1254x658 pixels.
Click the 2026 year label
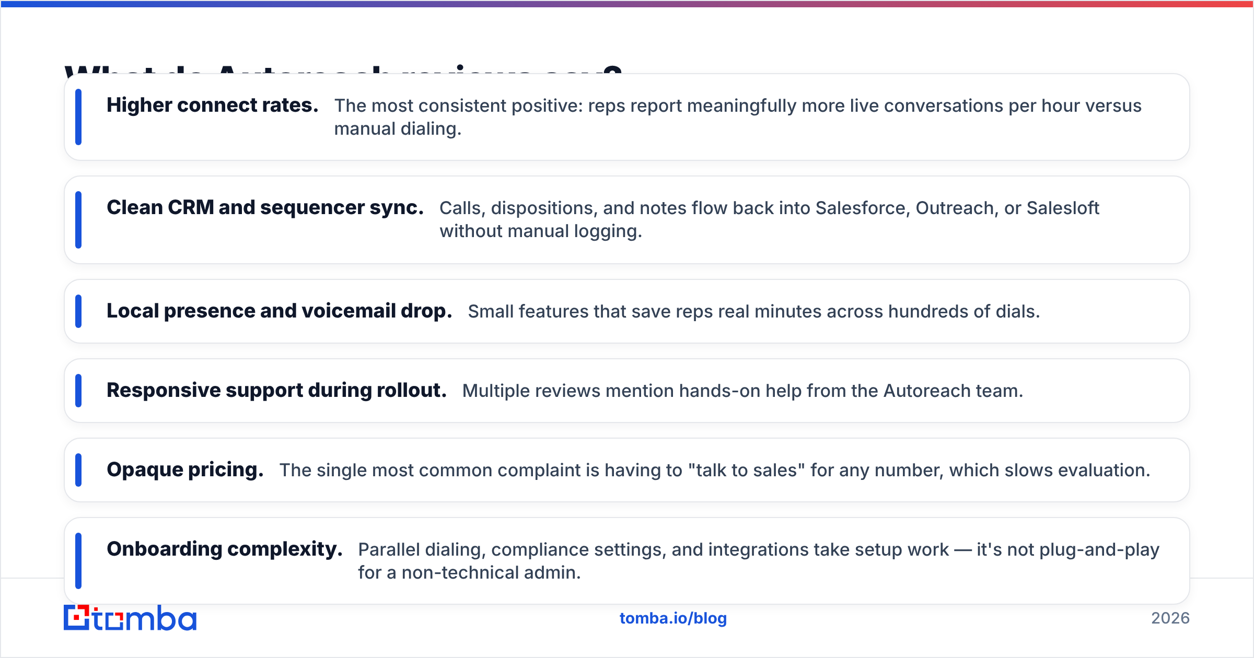point(1170,618)
